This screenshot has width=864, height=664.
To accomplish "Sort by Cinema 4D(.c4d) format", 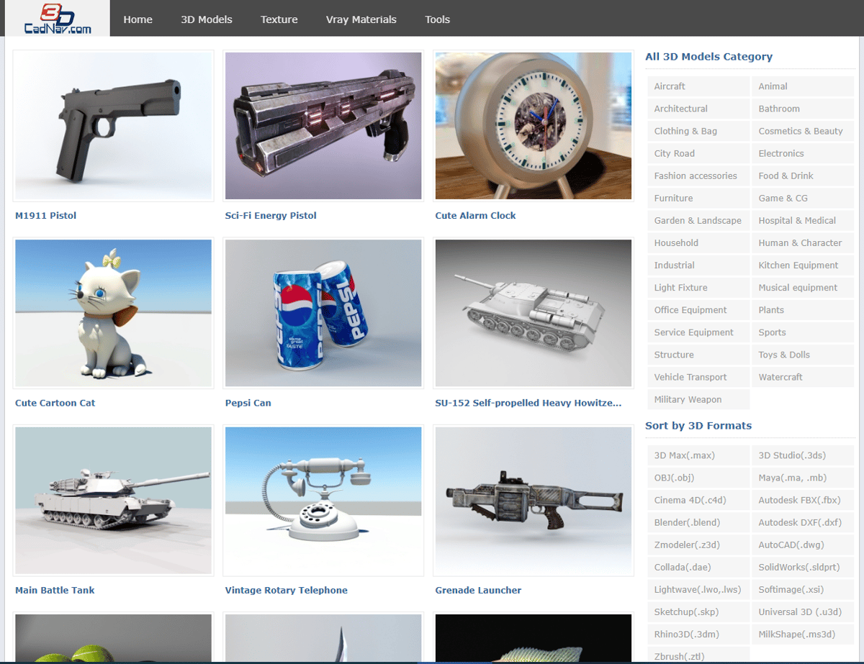I will 698,500.
